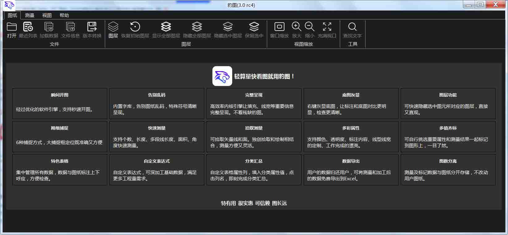Switch to the 测量 tab
Screen dimensions: 508x235
30,15
